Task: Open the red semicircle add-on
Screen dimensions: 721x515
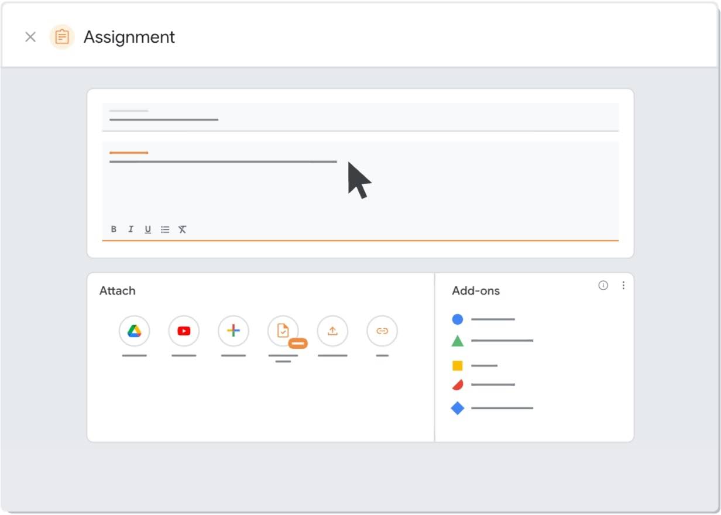Action: [x=458, y=384]
